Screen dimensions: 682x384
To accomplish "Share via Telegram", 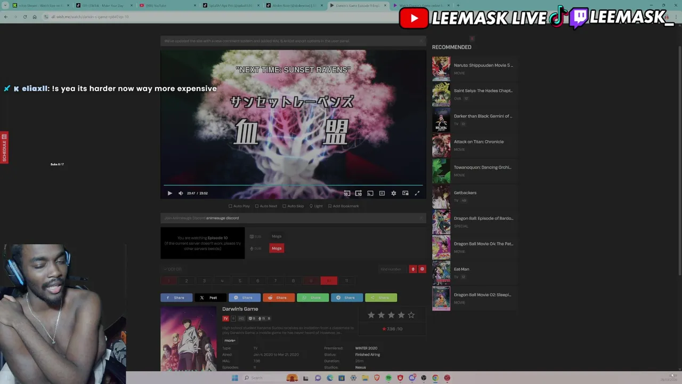I will [347, 298].
